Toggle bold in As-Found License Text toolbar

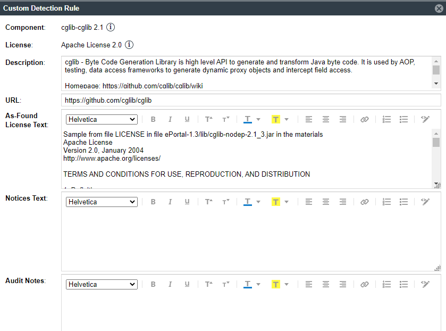point(153,120)
